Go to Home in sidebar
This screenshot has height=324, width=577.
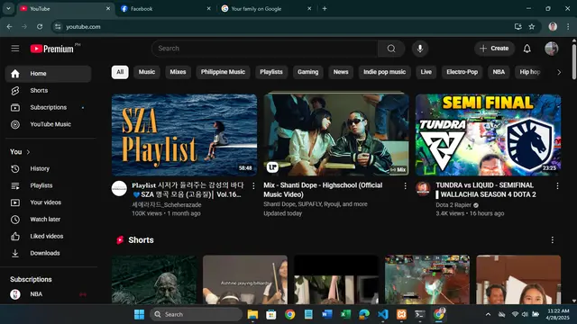pyautogui.click(x=48, y=74)
